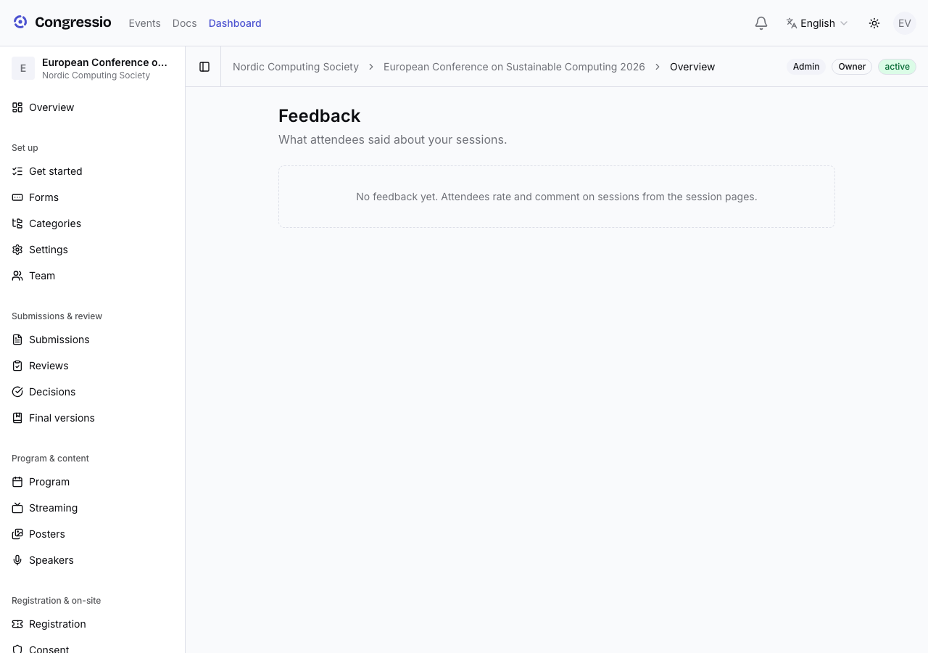This screenshot has height=653, width=928.
Task: Click the Submissions & review section header
Action: (x=57, y=316)
